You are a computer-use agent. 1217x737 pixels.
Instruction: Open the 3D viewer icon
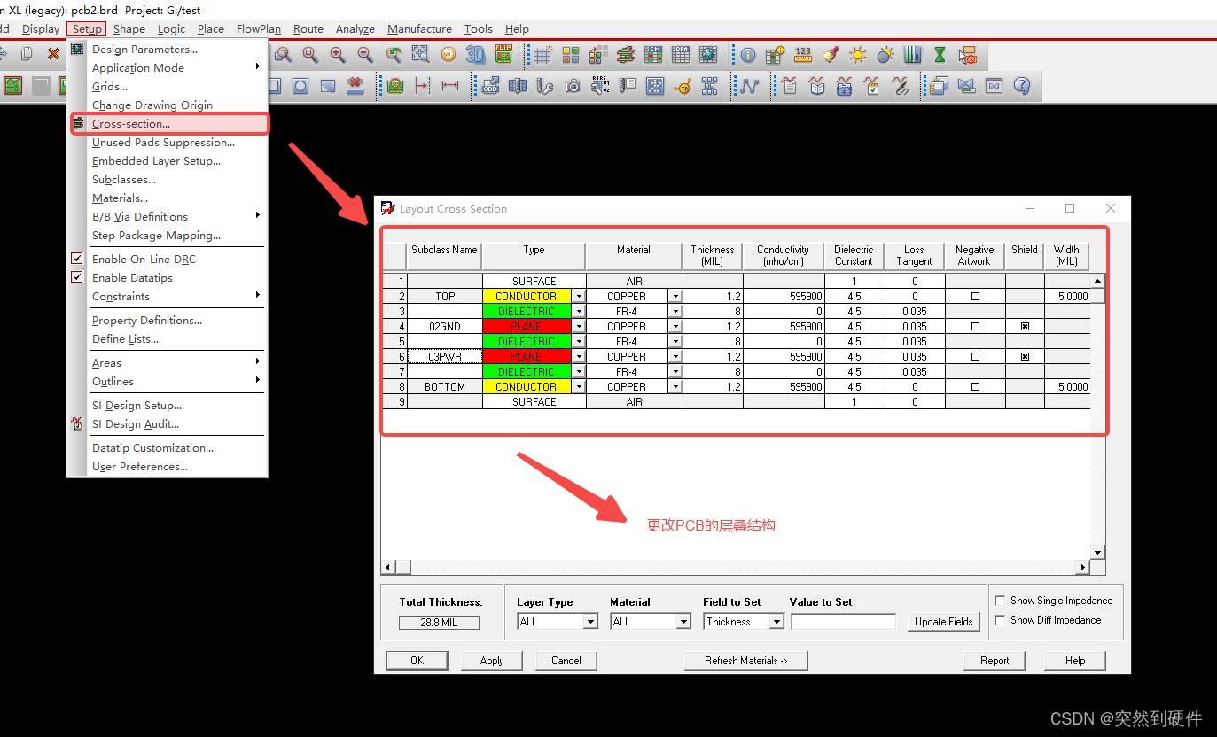pyautogui.click(x=476, y=55)
